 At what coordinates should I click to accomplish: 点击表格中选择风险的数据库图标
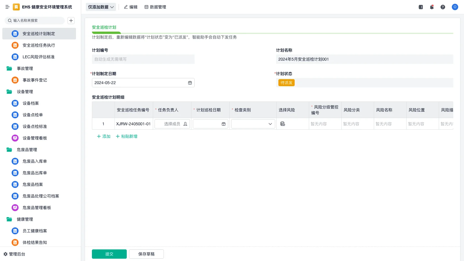click(x=283, y=124)
